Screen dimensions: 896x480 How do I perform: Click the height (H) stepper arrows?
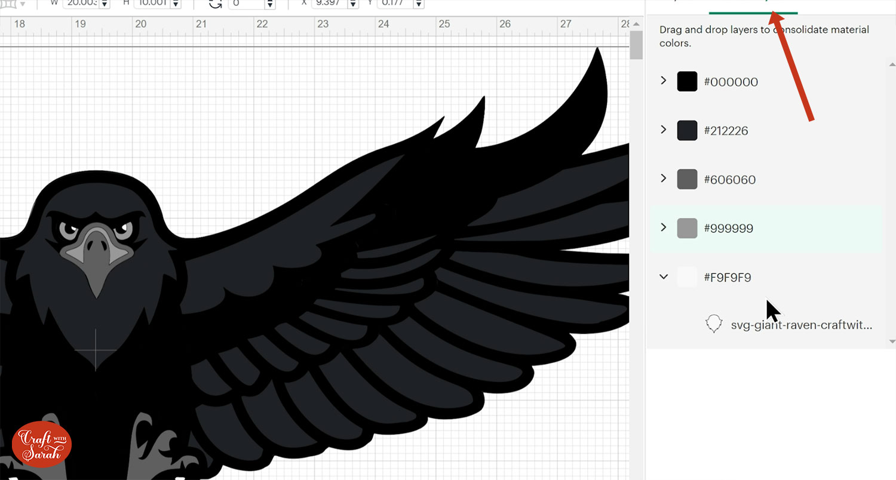pyautogui.click(x=175, y=4)
